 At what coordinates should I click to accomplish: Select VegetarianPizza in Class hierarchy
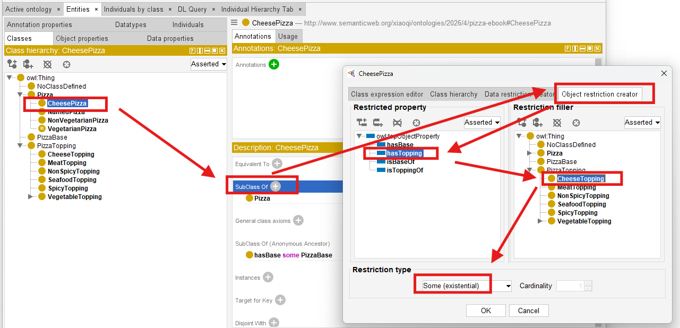pyautogui.click(x=72, y=129)
